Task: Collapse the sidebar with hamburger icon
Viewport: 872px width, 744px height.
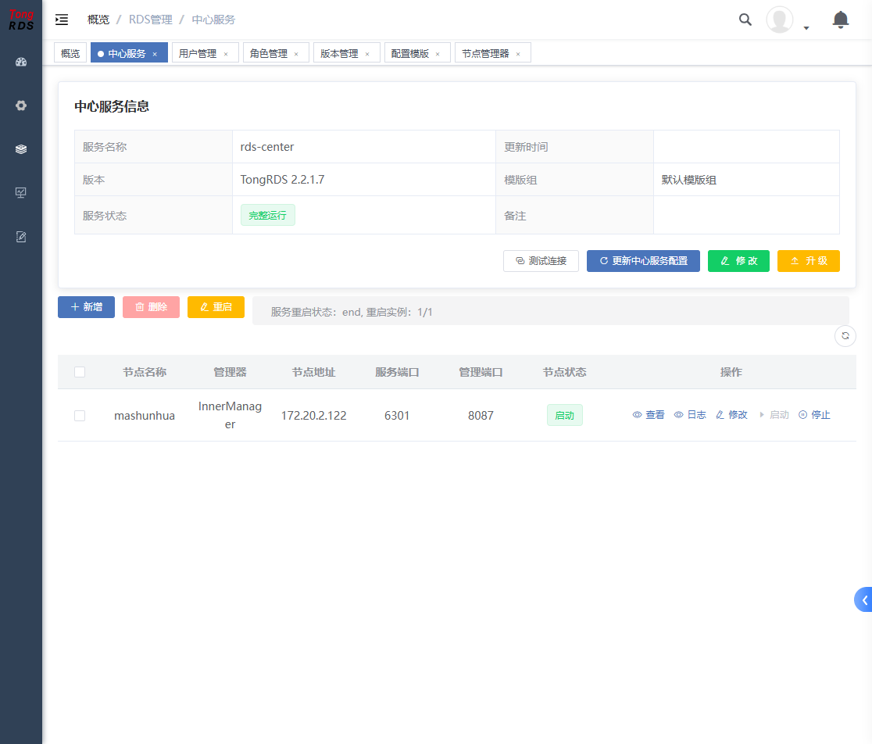Action: (62, 20)
